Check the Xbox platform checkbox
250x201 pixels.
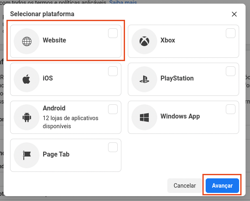231,33
